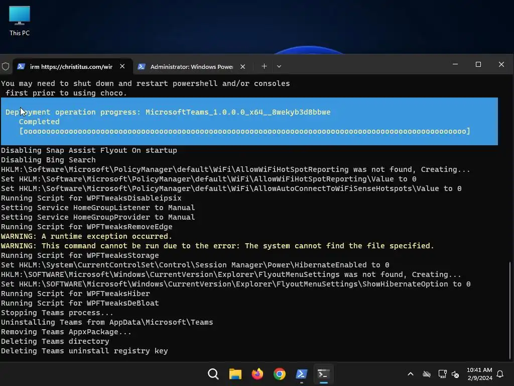Click warning 'system cannot find the file specified'
514x386 pixels.
217,246
